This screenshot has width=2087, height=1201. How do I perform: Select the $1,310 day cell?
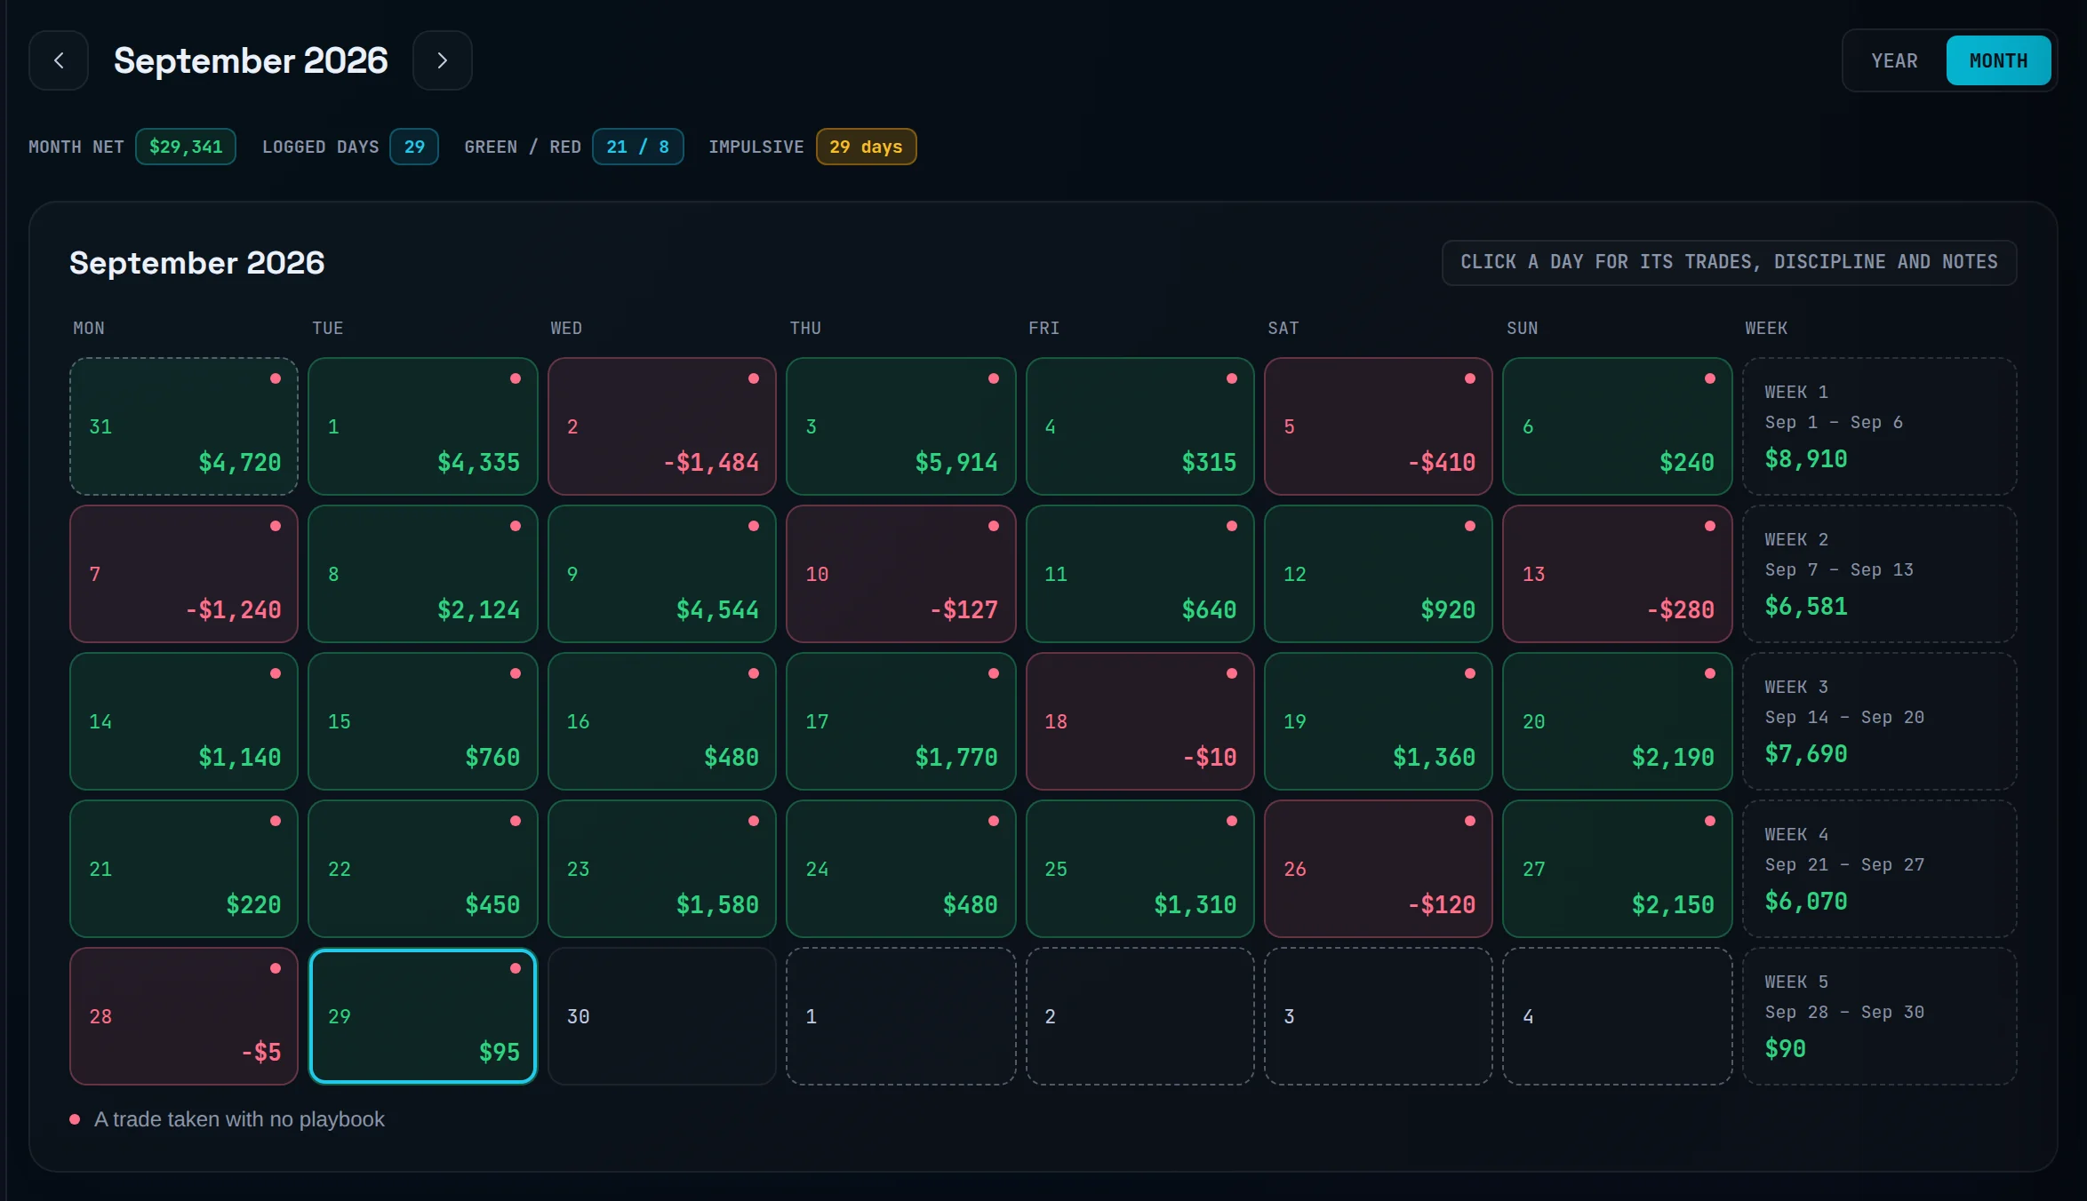tap(1140, 869)
